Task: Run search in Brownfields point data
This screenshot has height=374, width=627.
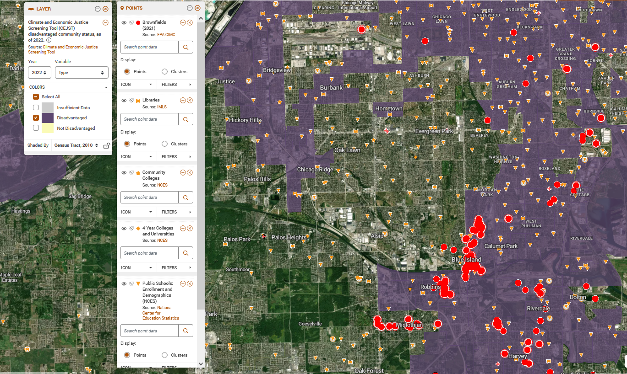Action: [x=186, y=47]
